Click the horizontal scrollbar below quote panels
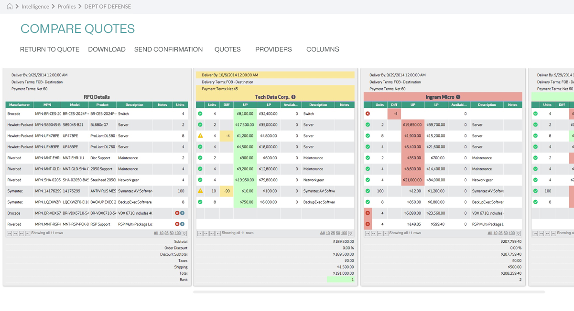This screenshot has width=574, height=311. coord(368,292)
